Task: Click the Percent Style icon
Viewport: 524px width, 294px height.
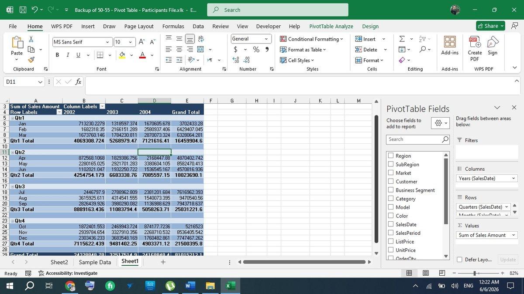Action: click(x=256, y=50)
